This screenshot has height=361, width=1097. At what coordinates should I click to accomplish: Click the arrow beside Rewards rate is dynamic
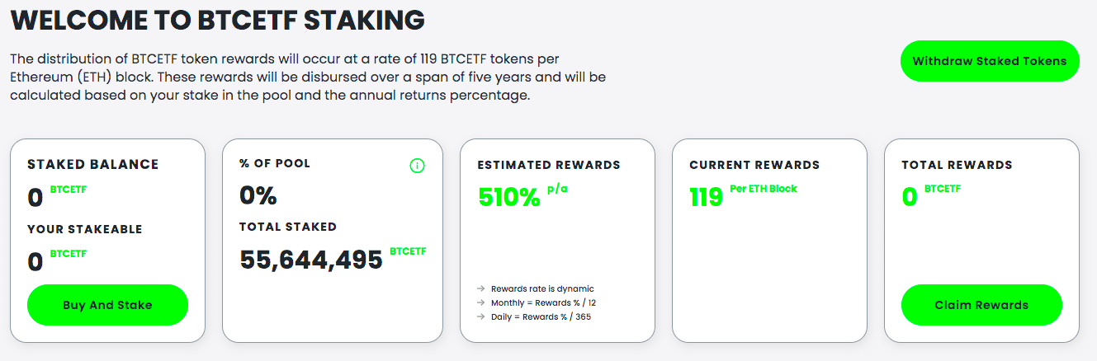coord(481,289)
